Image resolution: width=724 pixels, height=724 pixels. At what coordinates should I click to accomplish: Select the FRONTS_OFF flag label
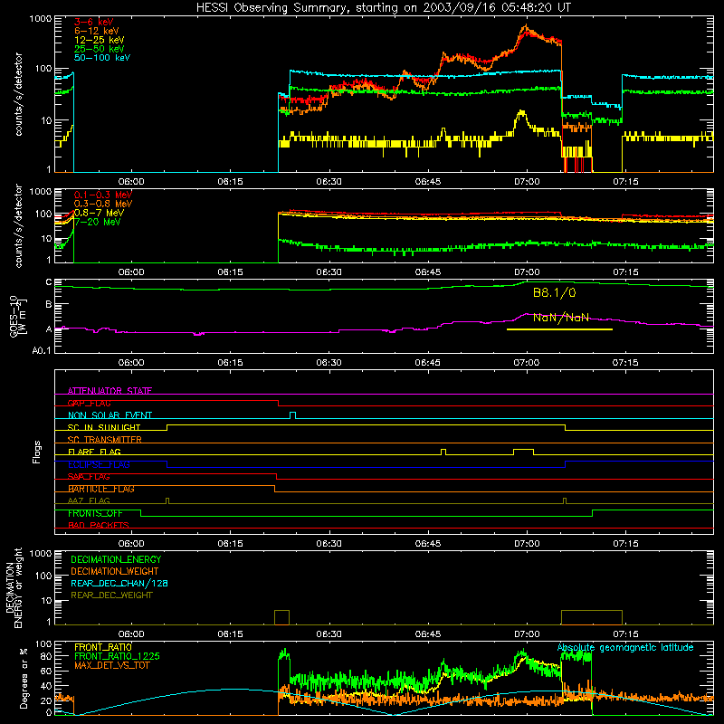[x=95, y=513]
